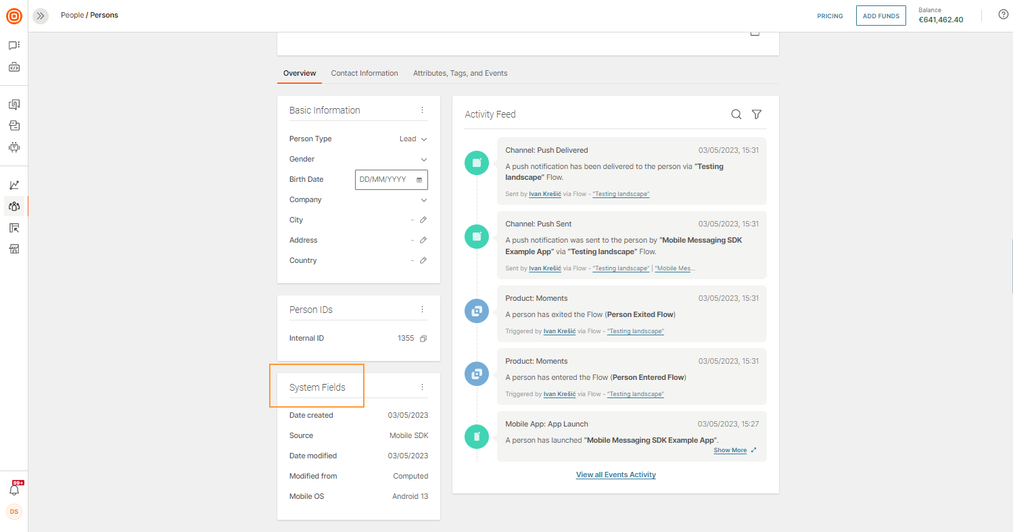Open Attributes, Tags, and Events tab
Viewport: 1013px width, 532px height.
click(x=460, y=73)
